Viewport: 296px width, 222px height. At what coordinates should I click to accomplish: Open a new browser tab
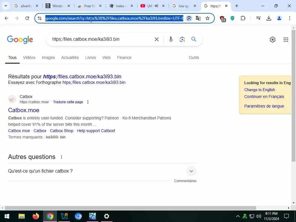coord(237,6)
